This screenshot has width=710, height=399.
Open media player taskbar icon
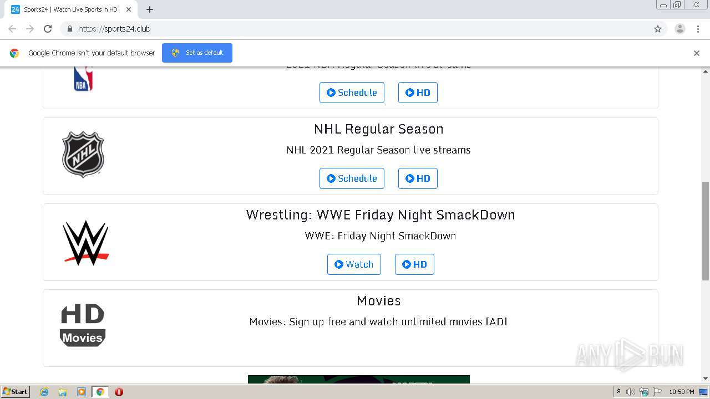click(x=82, y=392)
